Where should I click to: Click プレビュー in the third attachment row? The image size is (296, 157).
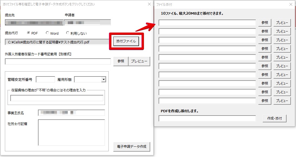[x=282, y=40]
